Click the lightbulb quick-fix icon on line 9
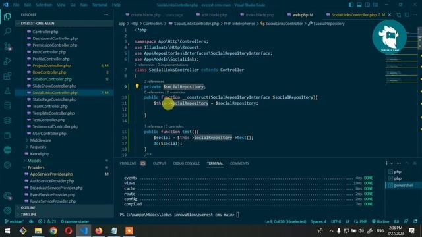This screenshot has height=237, width=422. point(137,86)
